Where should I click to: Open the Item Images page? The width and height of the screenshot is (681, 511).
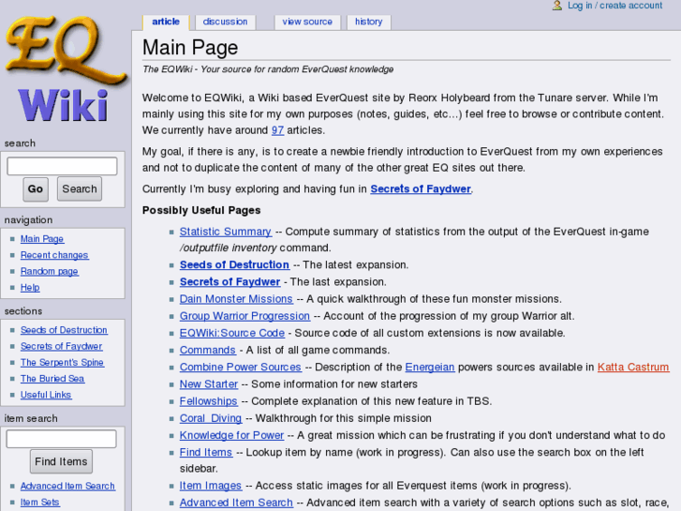coord(211,486)
